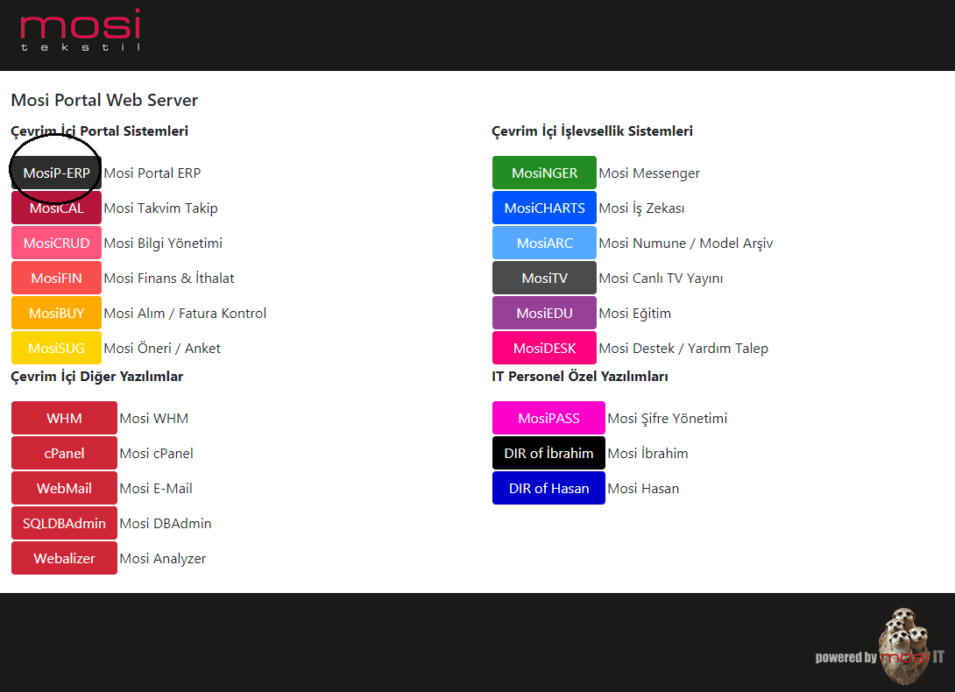The width and height of the screenshot is (955, 692).
Task: Click the 'Mosi İbrahim' label
Action: pyautogui.click(x=648, y=453)
